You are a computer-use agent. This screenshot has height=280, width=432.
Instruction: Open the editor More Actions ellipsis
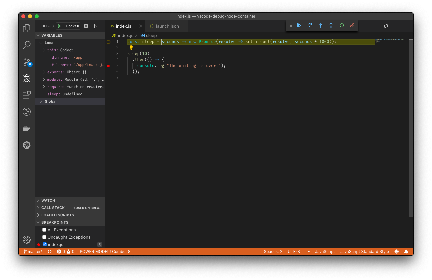(407, 26)
